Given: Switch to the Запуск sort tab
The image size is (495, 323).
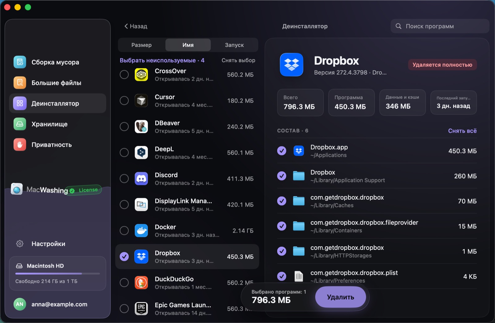Looking at the screenshot, I should pos(234,45).
